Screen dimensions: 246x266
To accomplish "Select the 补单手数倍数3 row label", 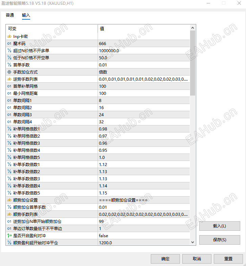I will [x=27, y=179].
